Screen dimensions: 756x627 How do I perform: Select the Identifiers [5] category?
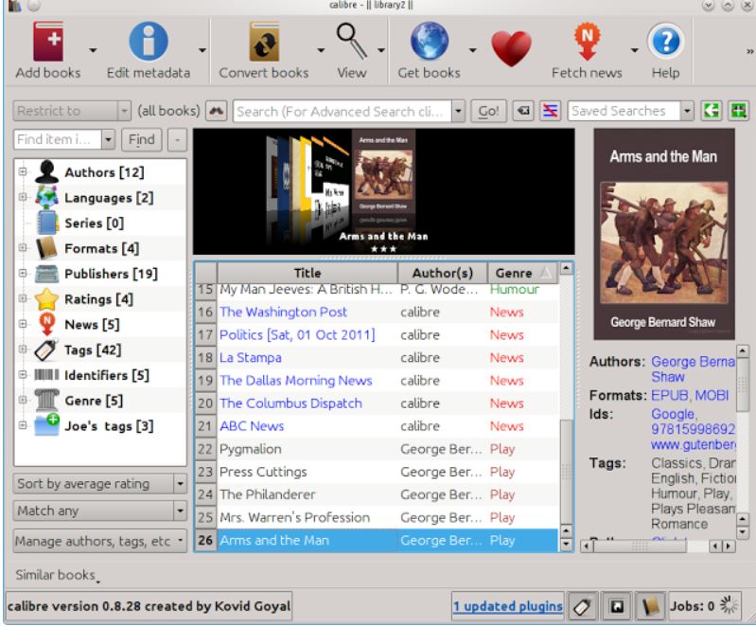point(107,375)
